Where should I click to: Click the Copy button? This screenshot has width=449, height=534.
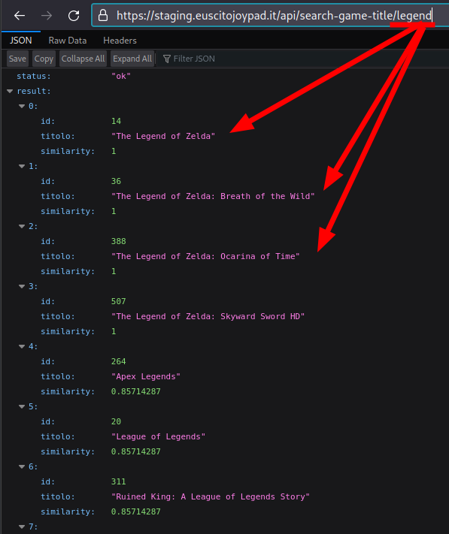(x=44, y=59)
